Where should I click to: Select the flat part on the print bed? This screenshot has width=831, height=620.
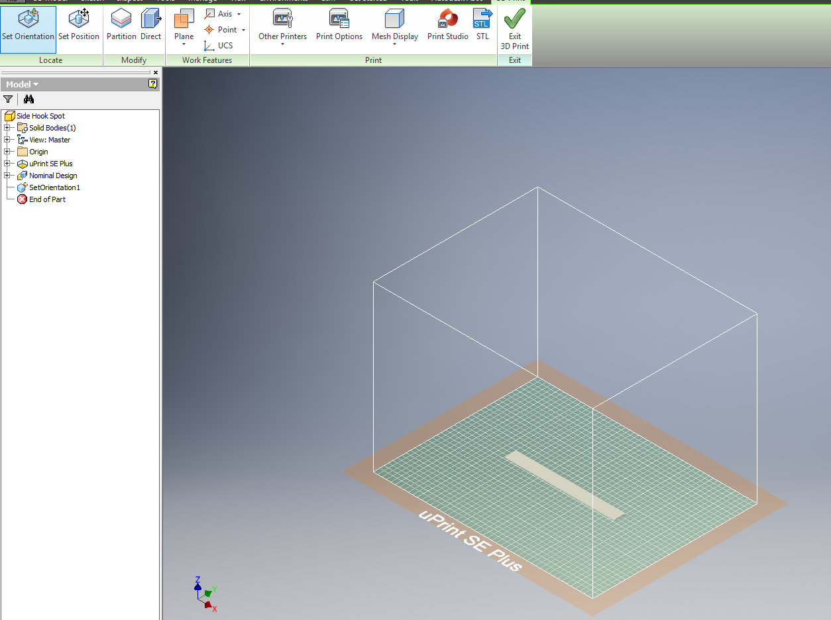[x=565, y=485]
